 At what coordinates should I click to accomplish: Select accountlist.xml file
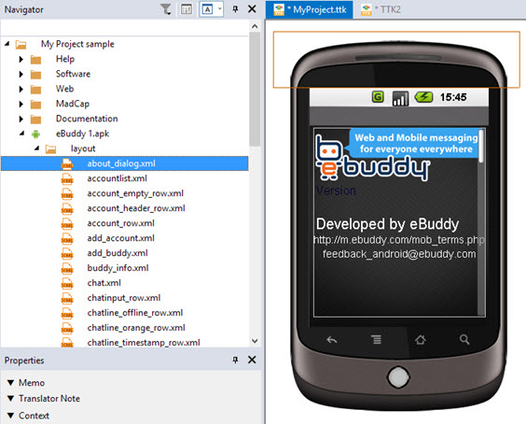point(118,178)
